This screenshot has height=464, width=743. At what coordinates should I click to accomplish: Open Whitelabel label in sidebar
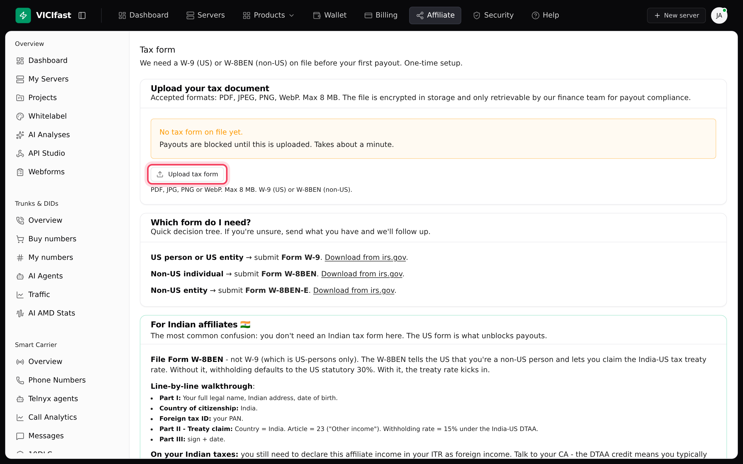(x=47, y=116)
